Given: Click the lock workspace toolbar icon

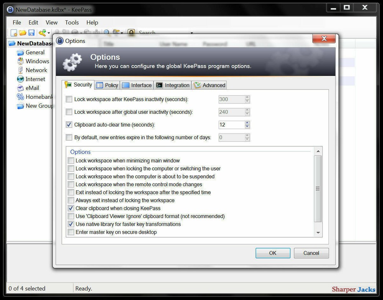Looking at the screenshot, I should coord(131,32).
